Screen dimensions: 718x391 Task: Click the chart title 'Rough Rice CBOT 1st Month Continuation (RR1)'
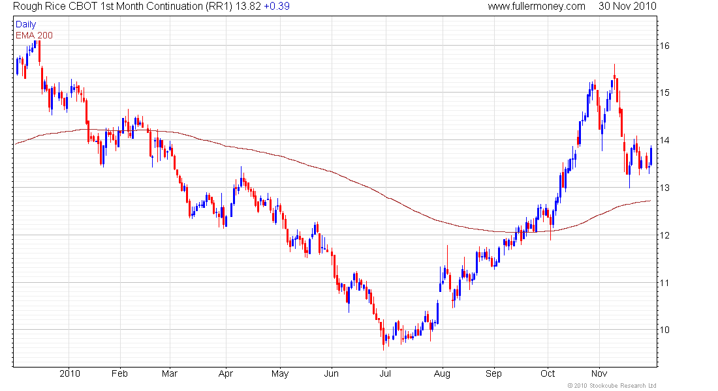click(x=123, y=7)
